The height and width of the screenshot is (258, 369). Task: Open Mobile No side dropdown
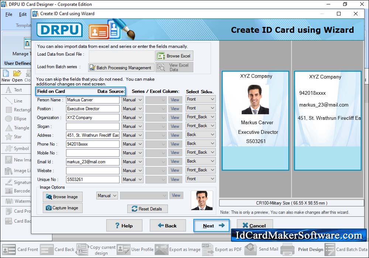pyautogui.click(x=200, y=152)
